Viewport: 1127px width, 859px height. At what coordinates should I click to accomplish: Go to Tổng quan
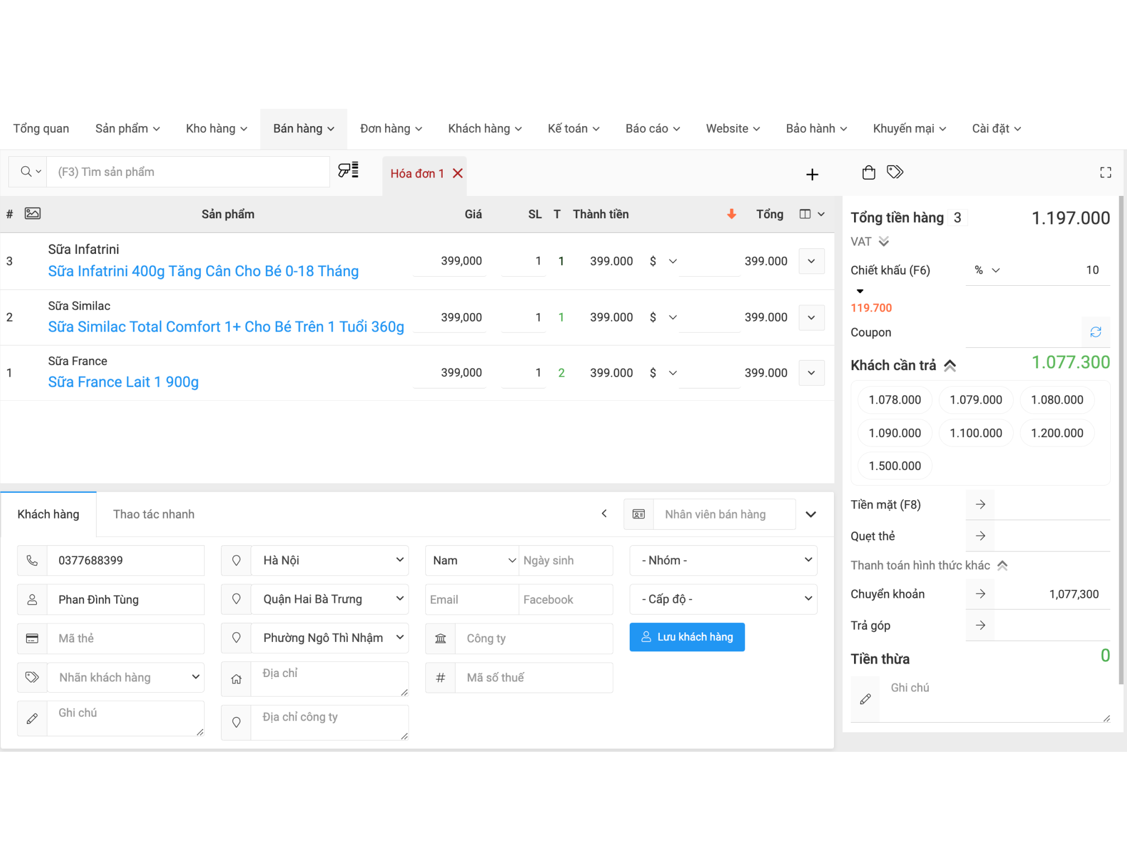coord(41,128)
